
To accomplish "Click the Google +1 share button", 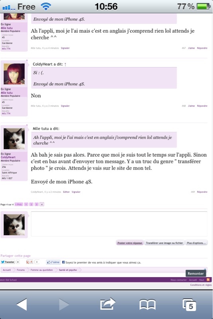I will 30,262.
